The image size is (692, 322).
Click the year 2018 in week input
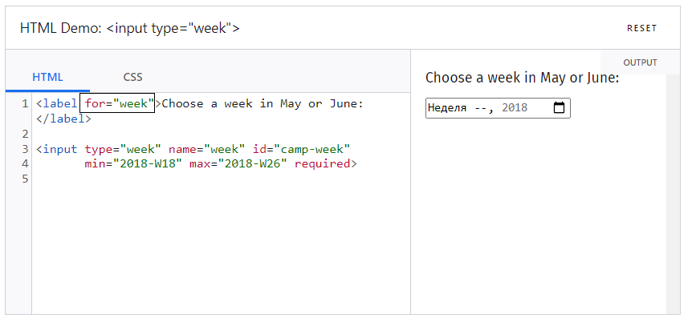click(x=515, y=108)
